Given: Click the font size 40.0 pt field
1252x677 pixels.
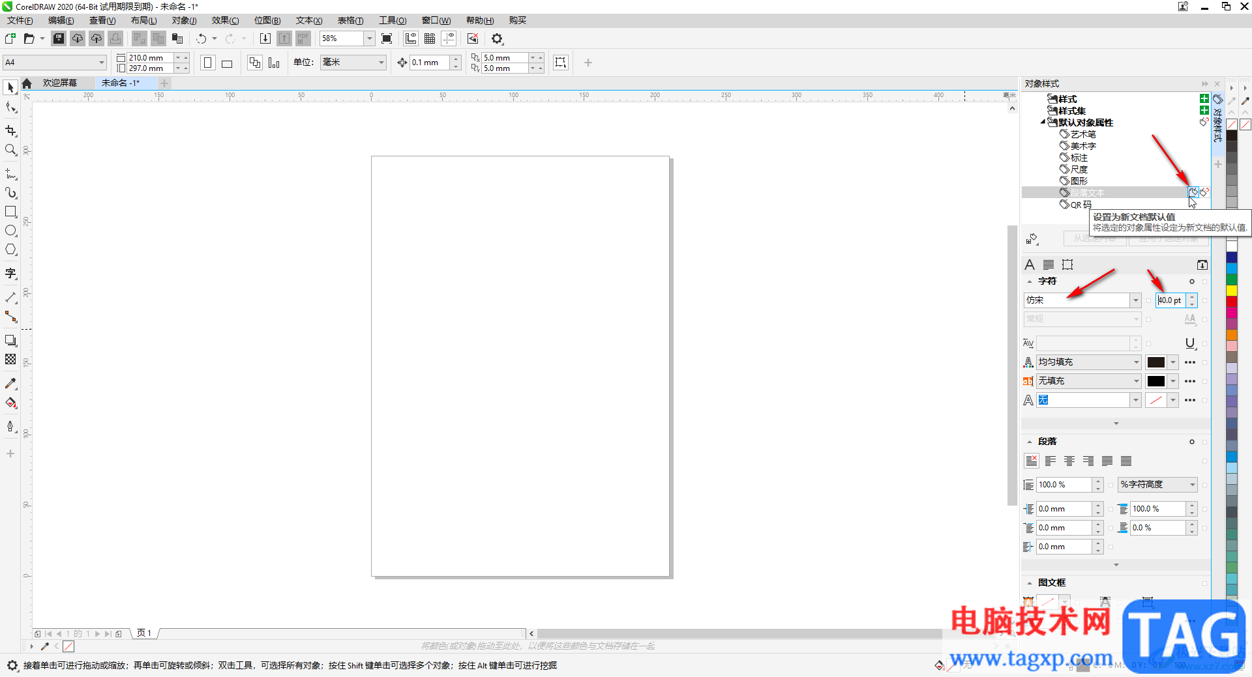Looking at the screenshot, I should point(1171,300).
